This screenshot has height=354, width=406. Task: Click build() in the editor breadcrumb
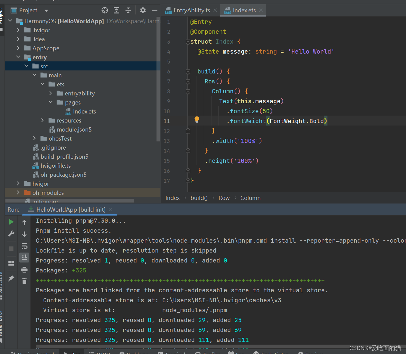[199, 198]
